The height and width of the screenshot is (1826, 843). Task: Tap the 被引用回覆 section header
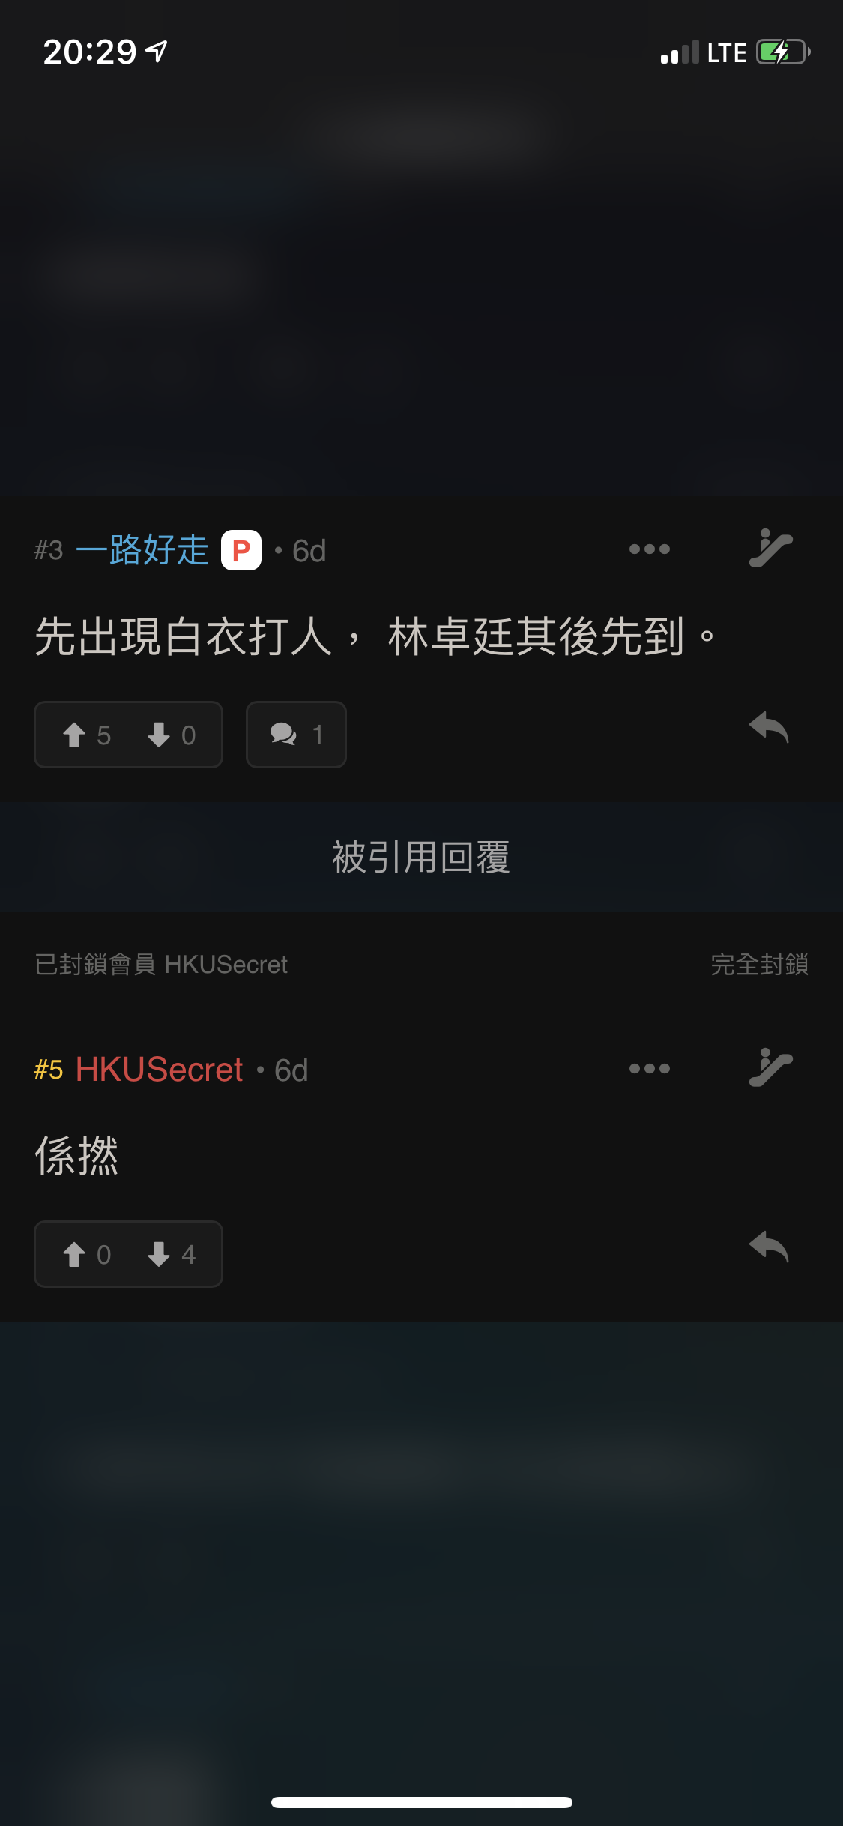(x=421, y=857)
